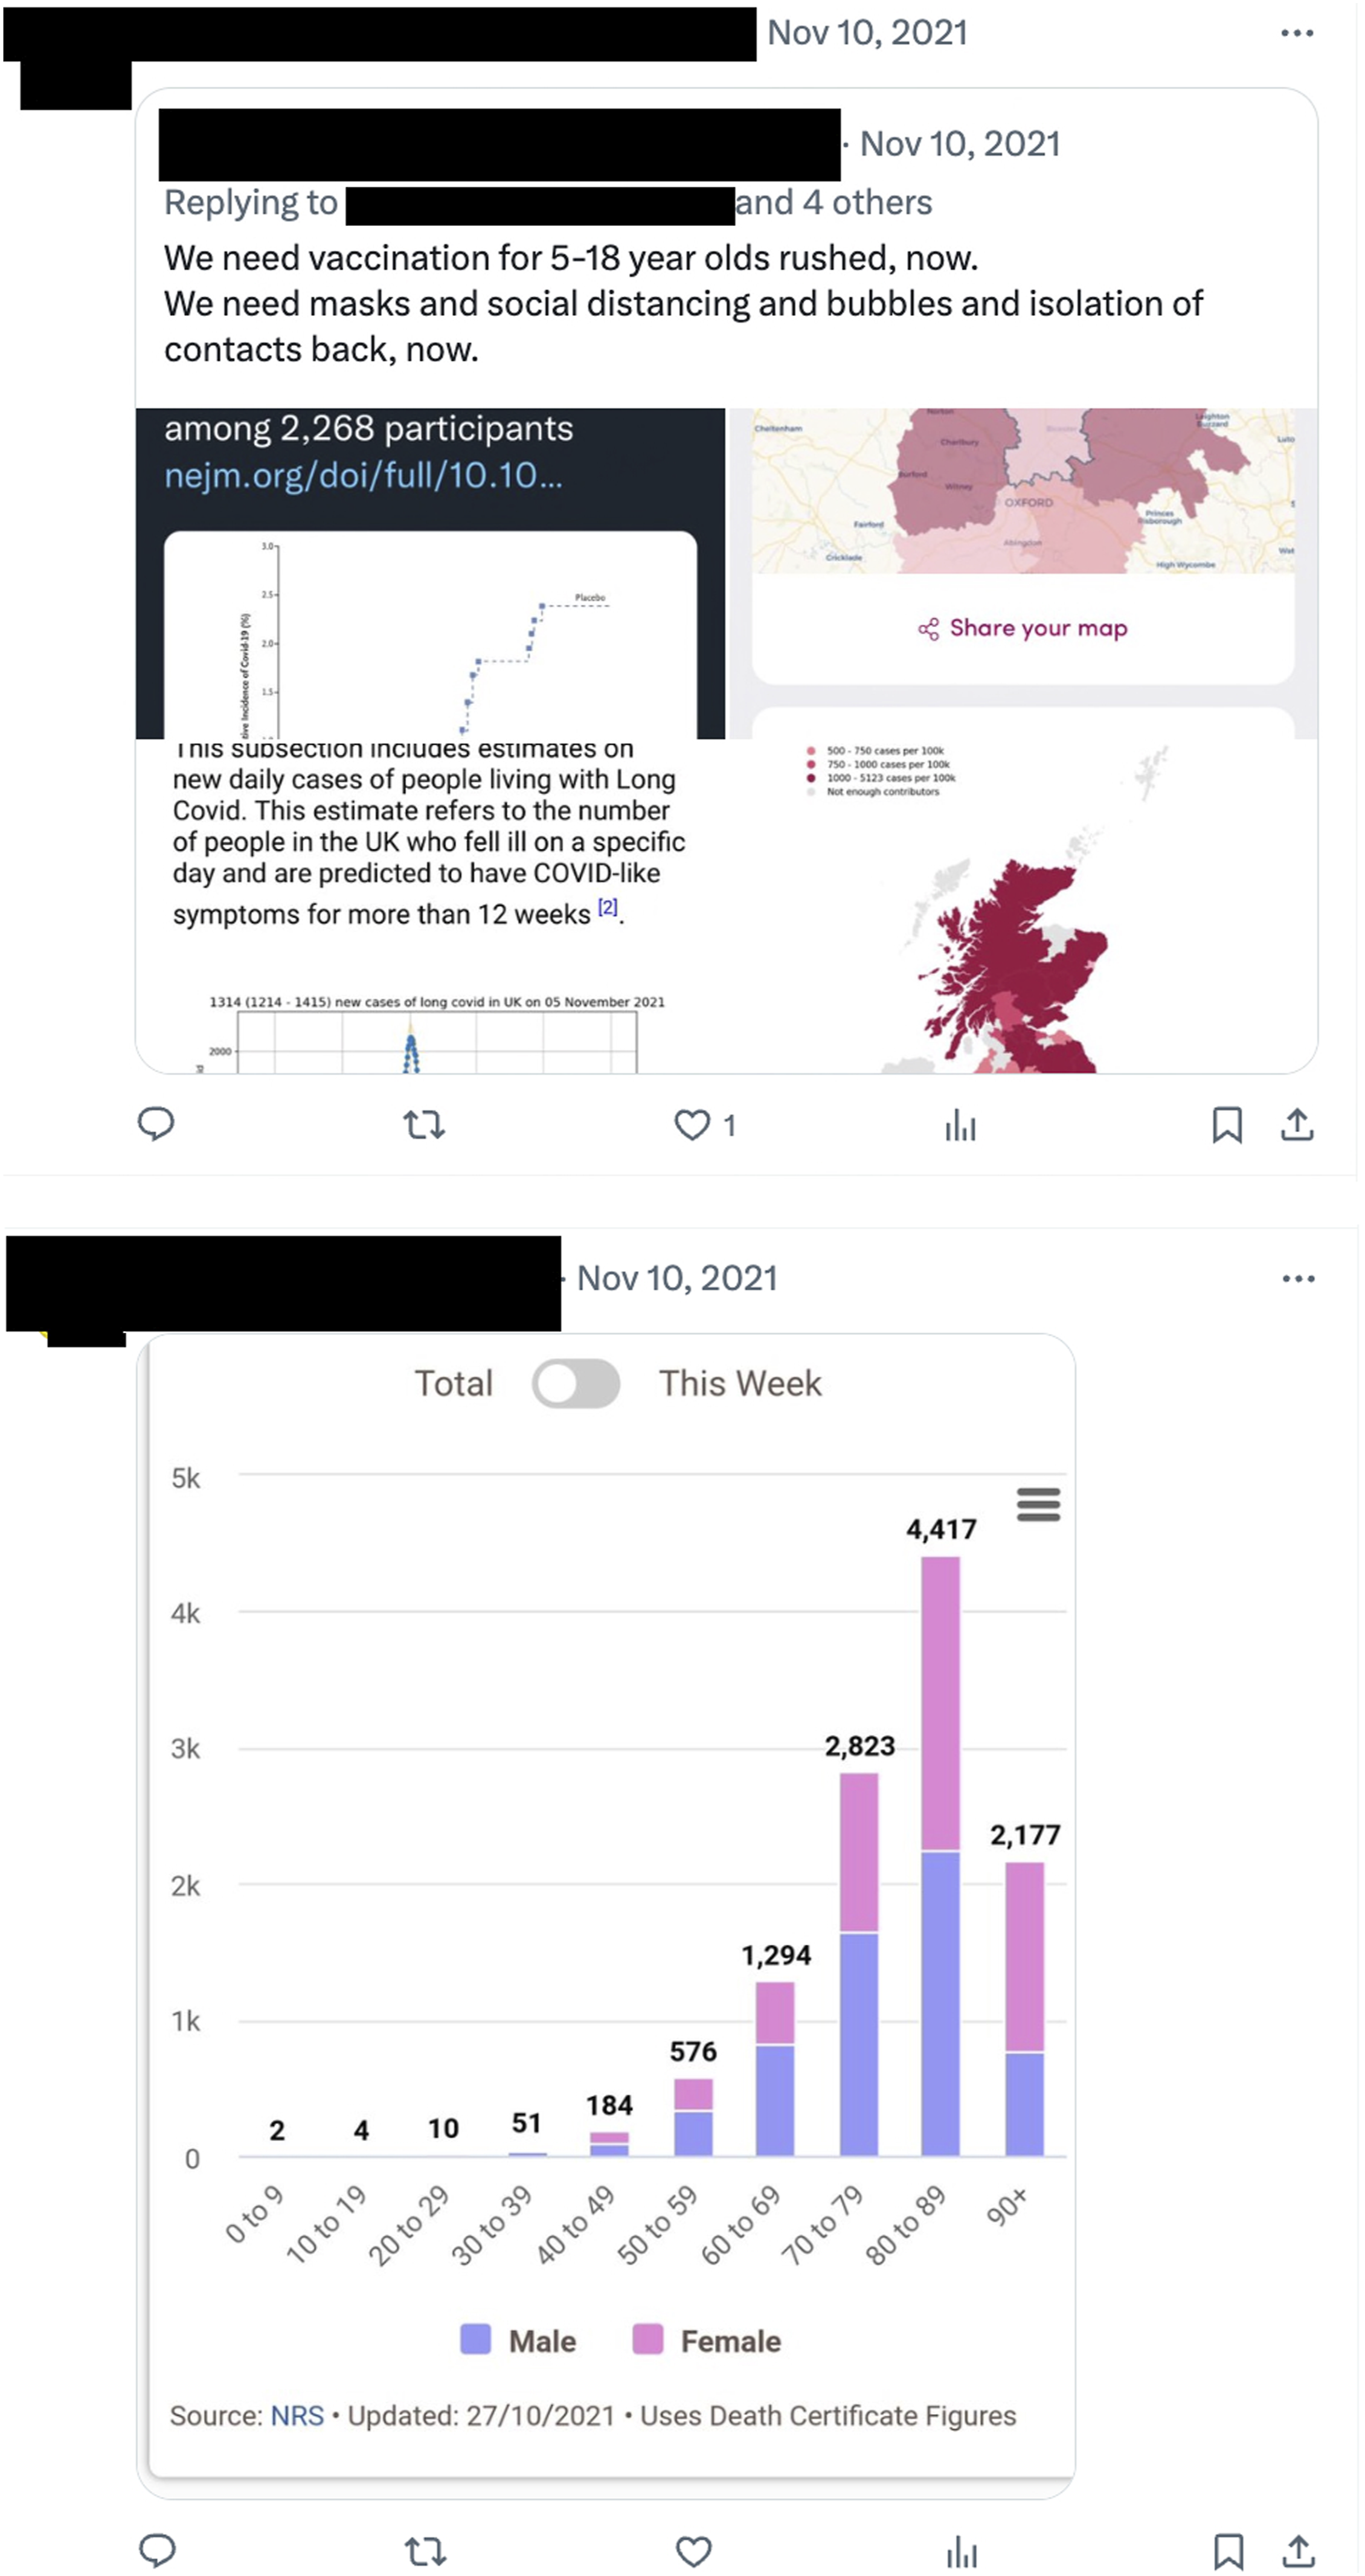Toggle the Female series in chart legend
This screenshot has height=2576, width=1365.
pos(707,2341)
